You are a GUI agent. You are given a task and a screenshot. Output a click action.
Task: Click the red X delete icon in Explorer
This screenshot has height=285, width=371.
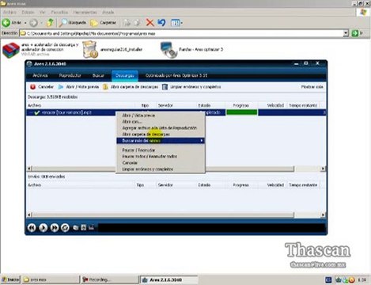click(x=150, y=23)
